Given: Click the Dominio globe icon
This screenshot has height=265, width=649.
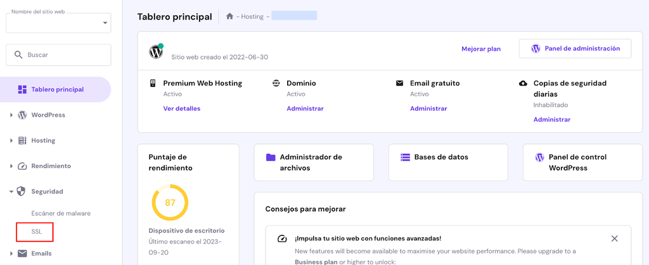Looking at the screenshot, I should click(276, 83).
